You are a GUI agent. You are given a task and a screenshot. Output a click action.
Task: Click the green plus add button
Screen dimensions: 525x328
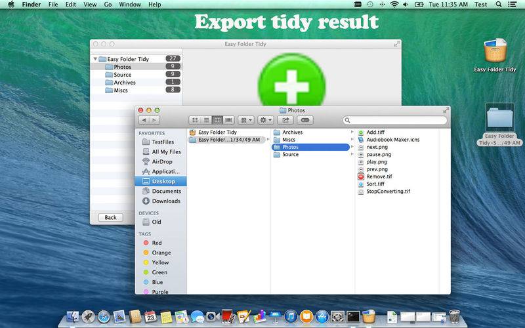[291, 81]
